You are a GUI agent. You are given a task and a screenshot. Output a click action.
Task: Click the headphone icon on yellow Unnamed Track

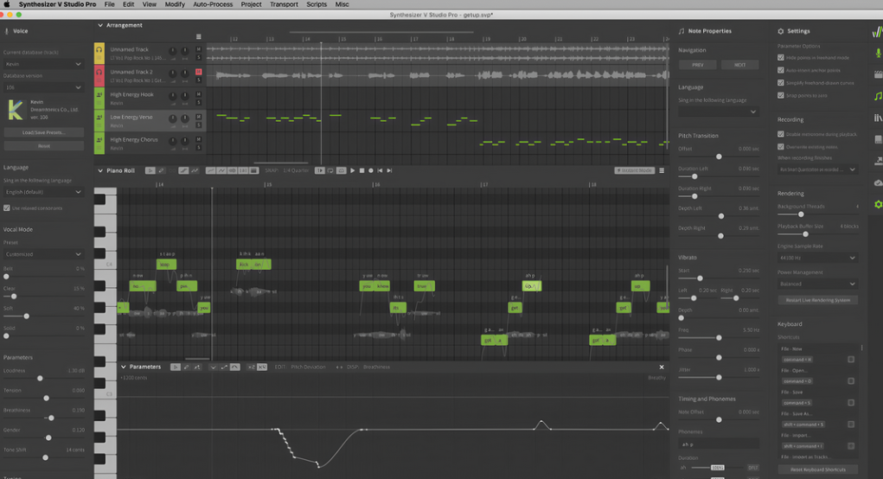(99, 49)
